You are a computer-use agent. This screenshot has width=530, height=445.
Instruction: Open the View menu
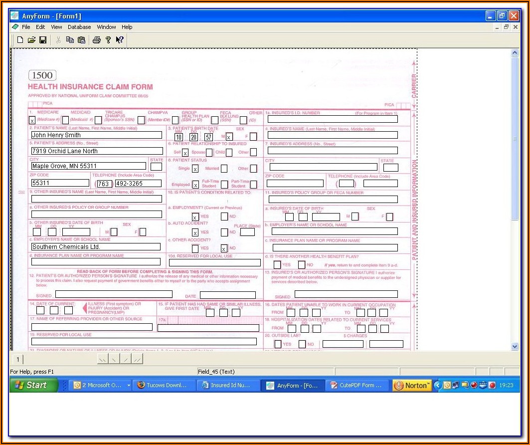tap(56, 27)
